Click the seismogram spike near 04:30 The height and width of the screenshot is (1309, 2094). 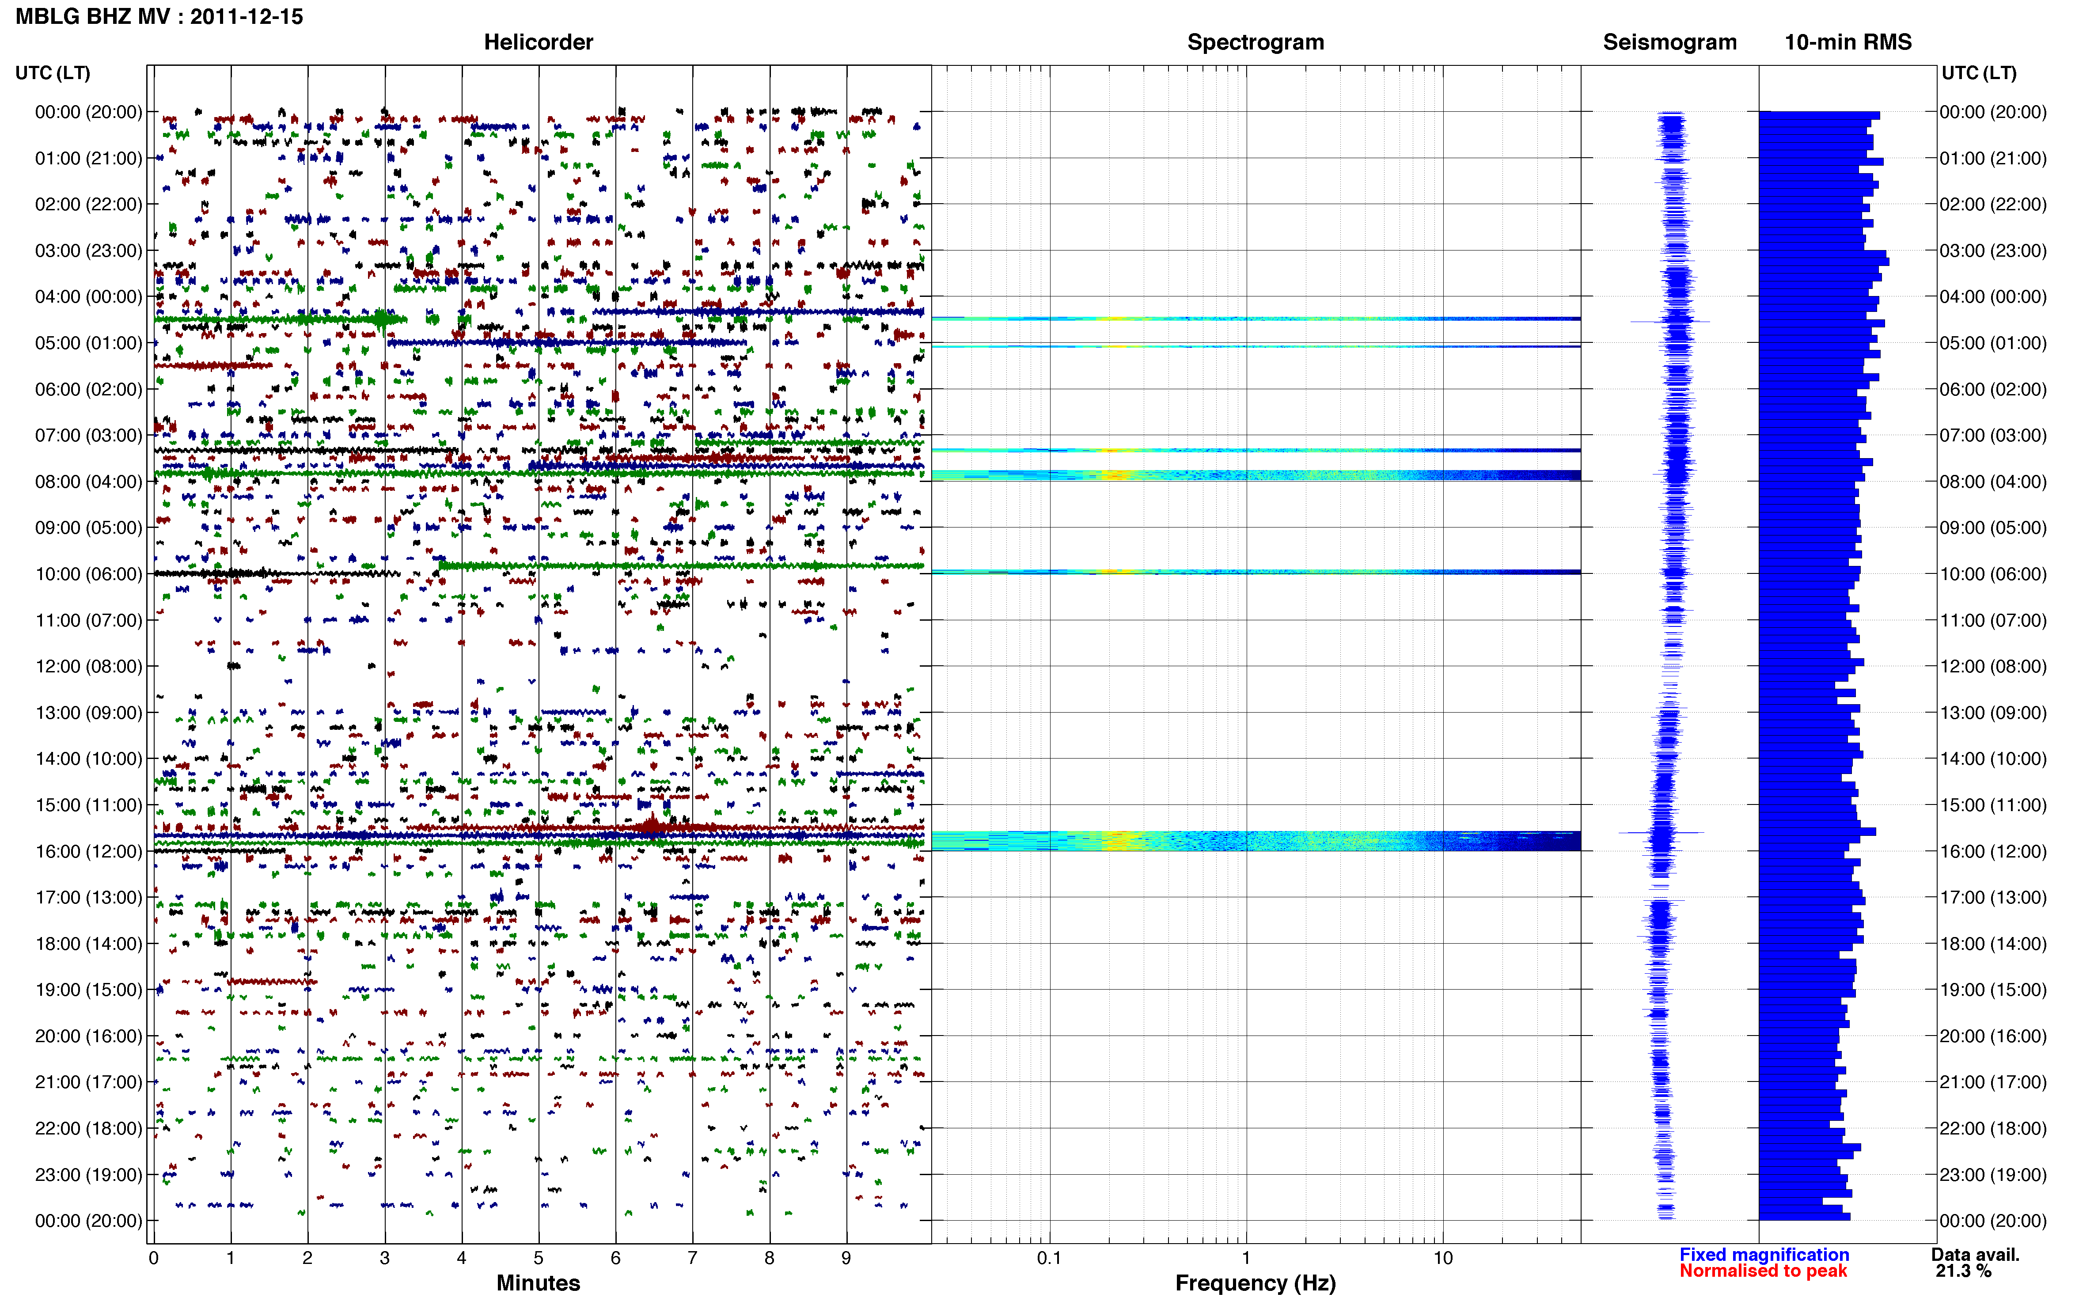[1671, 321]
